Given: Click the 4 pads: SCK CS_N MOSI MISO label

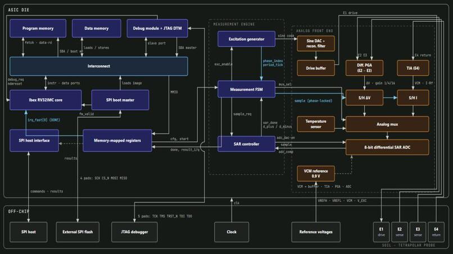Looking at the screenshot, I should [x=103, y=178].
